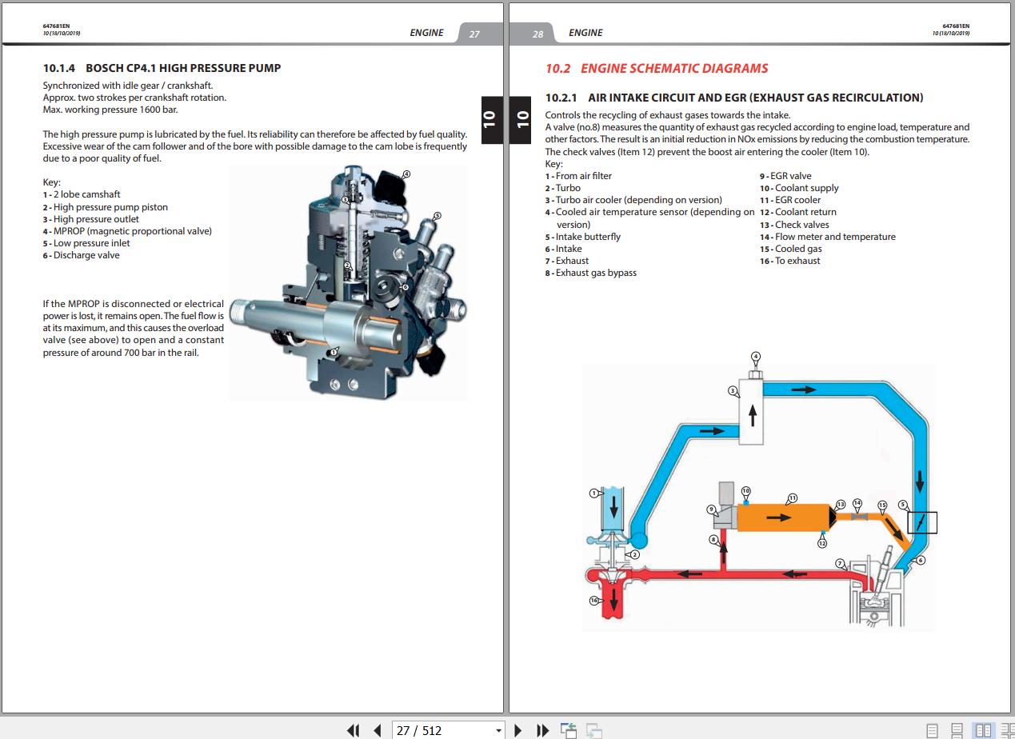Click key entry '8 - Exhaust gas bypass'

point(591,273)
